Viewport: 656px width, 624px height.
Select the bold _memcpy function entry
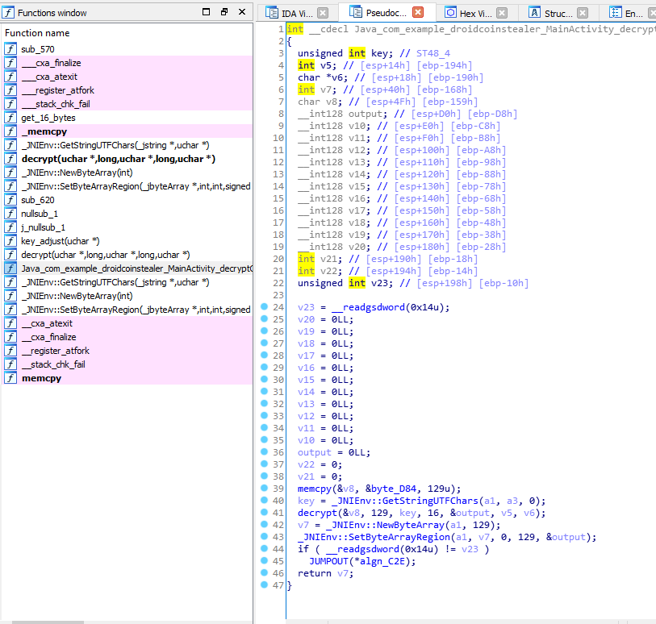pyautogui.click(x=43, y=131)
